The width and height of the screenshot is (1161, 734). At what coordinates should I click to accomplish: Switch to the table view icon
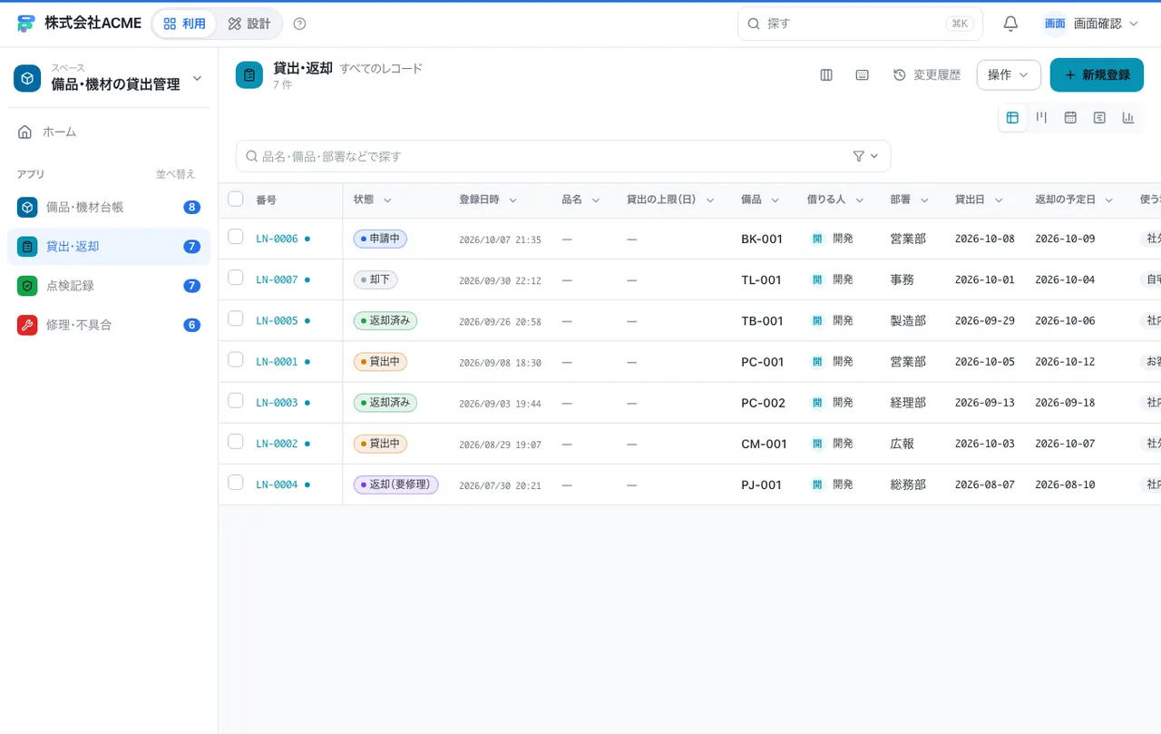tap(1012, 118)
